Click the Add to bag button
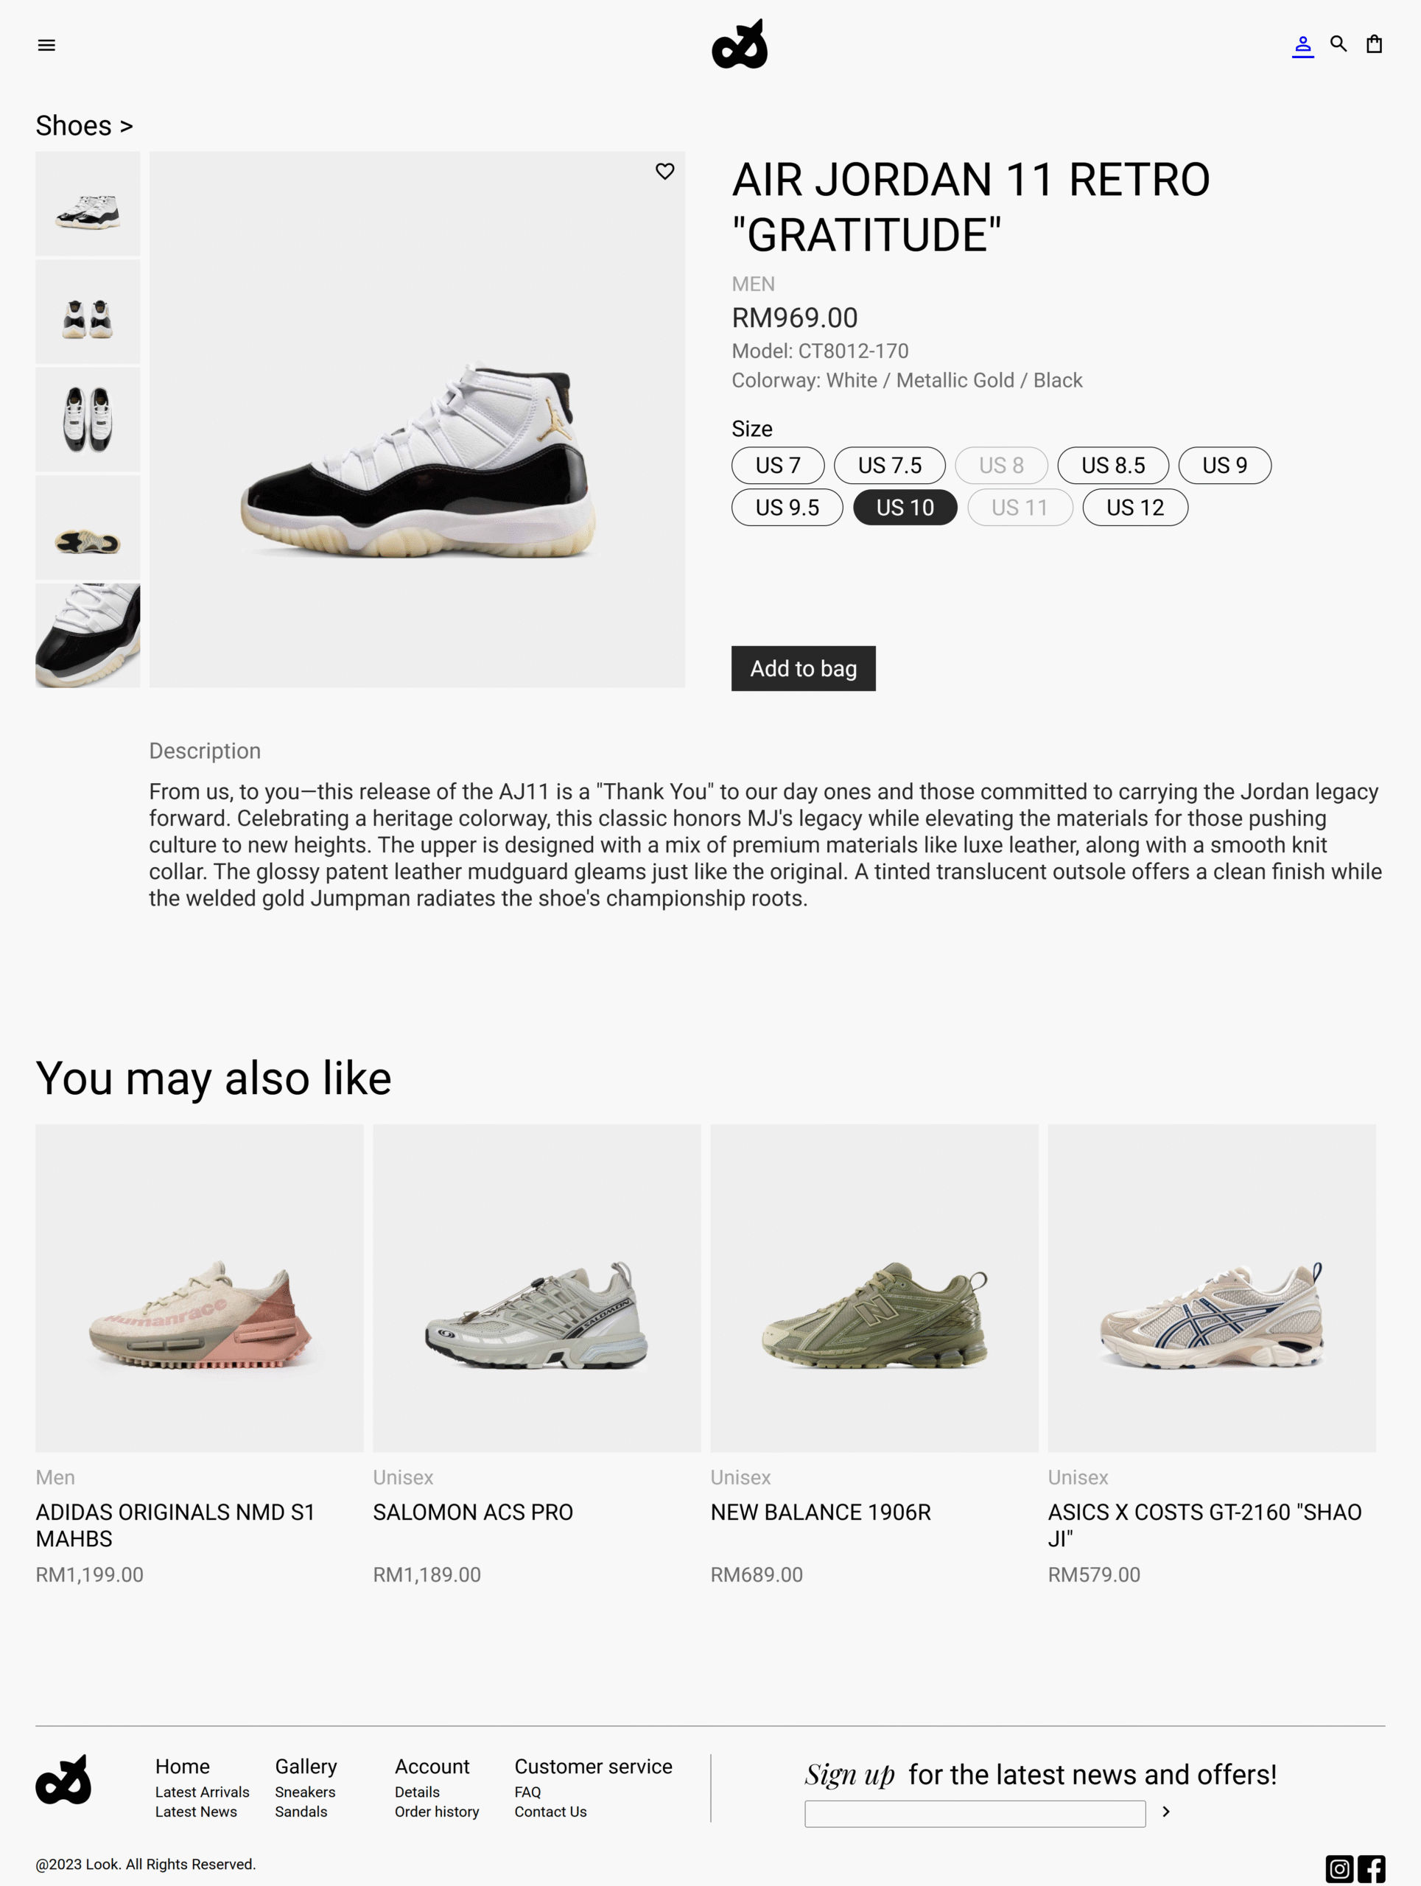Viewport: 1421px width, 1886px height. pyautogui.click(x=803, y=668)
